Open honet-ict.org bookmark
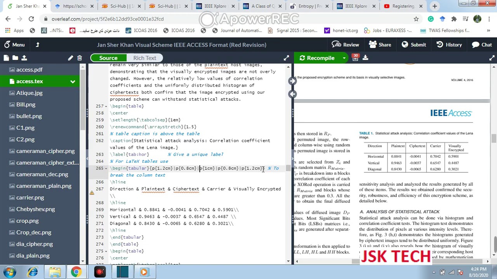Image resolution: width=497 pixels, height=279 pixels. pos(341,30)
